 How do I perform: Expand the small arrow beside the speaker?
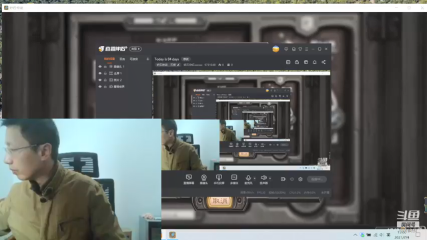coord(270,179)
